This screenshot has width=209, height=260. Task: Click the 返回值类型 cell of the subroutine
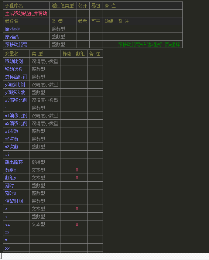pyautogui.click(x=63, y=13)
